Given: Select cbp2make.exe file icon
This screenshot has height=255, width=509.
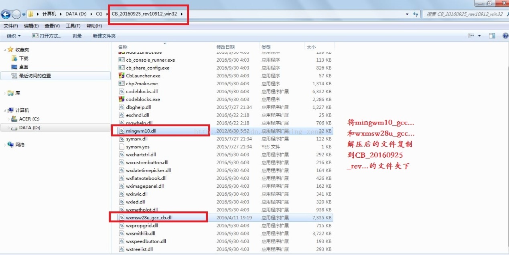Looking at the screenshot, I should pos(122,84).
